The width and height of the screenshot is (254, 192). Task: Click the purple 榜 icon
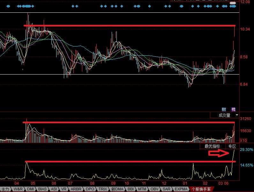click(x=233, y=110)
